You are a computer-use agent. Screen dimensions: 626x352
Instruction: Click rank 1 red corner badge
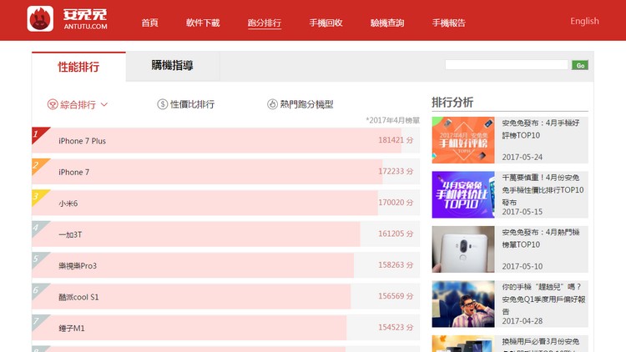tap(38, 133)
